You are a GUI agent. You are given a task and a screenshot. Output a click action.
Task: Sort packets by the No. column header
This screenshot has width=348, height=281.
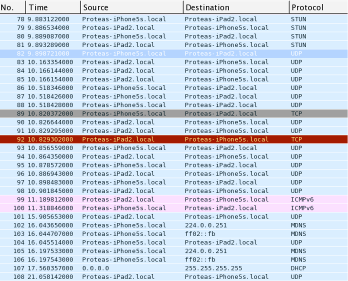tap(13, 7)
